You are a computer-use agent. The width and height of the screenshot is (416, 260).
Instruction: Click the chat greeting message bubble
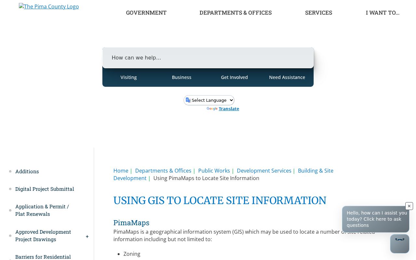pos(376,219)
